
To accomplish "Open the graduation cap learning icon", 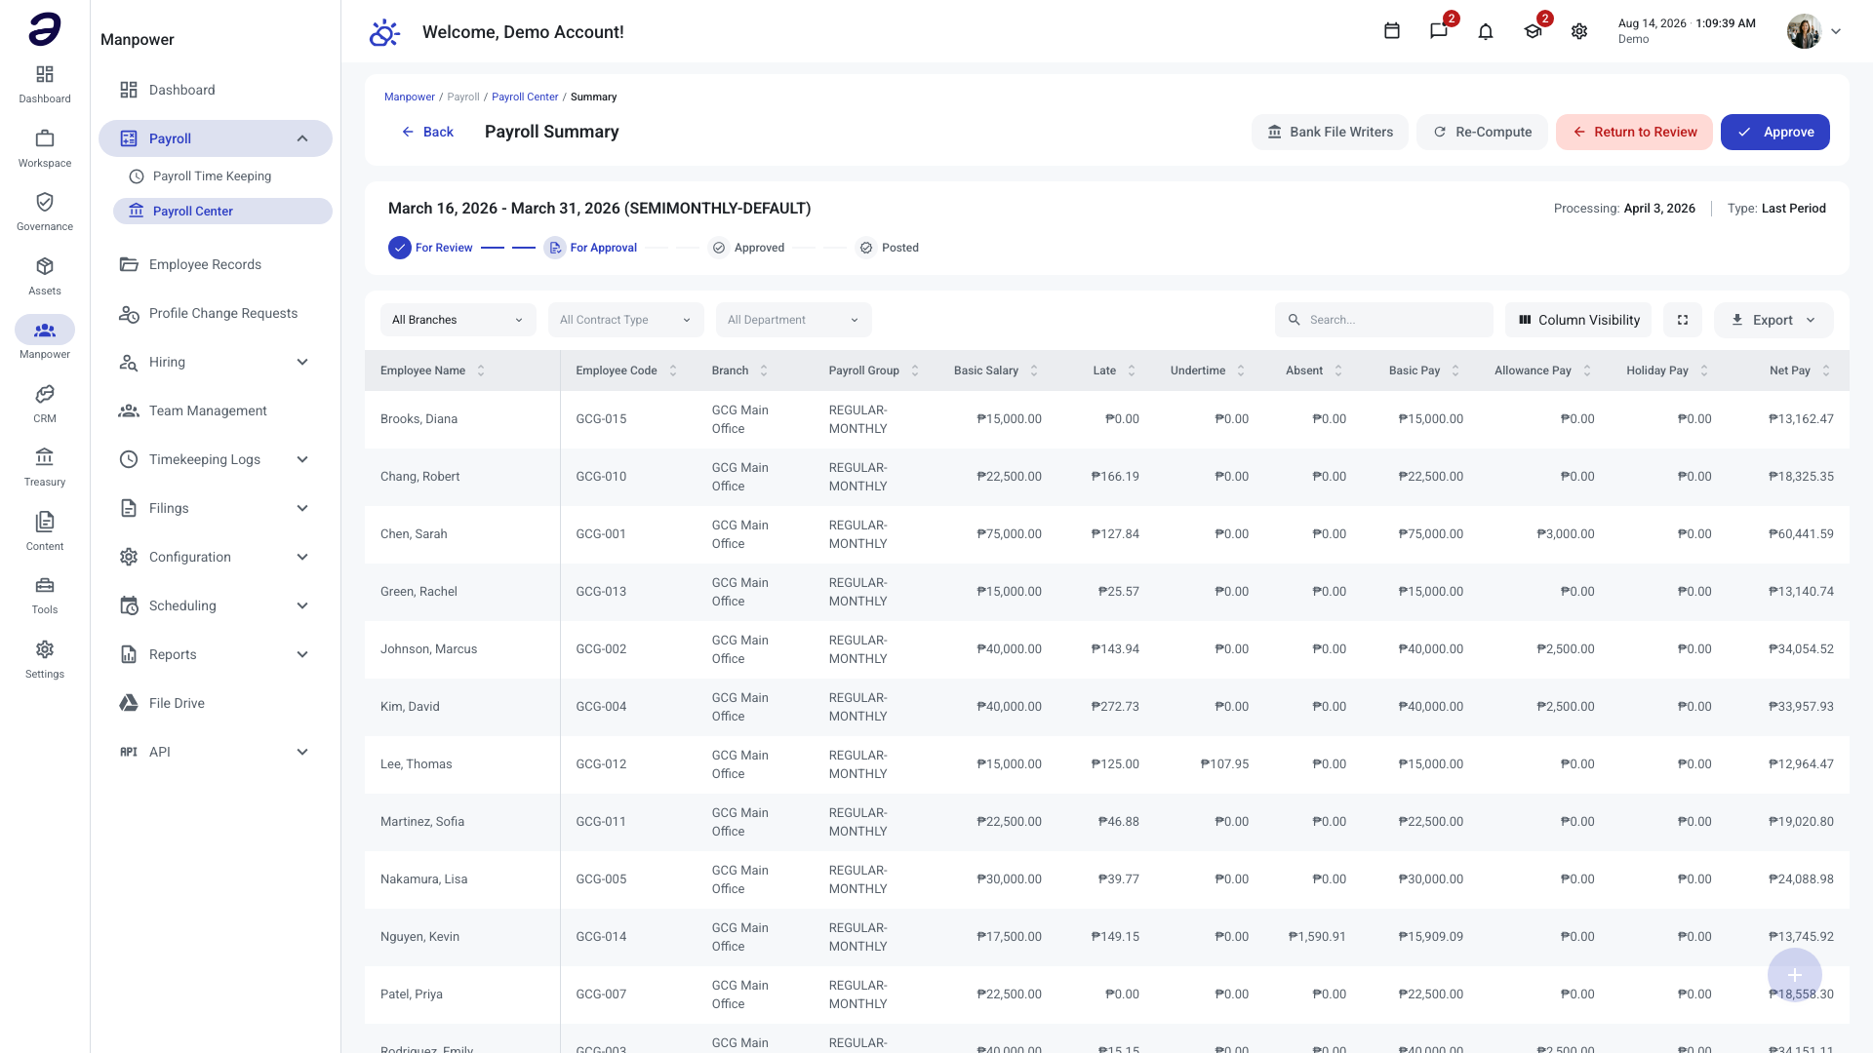I will click(1533, 31).
